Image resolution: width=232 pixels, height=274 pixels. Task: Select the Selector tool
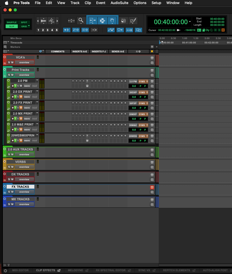103,21
